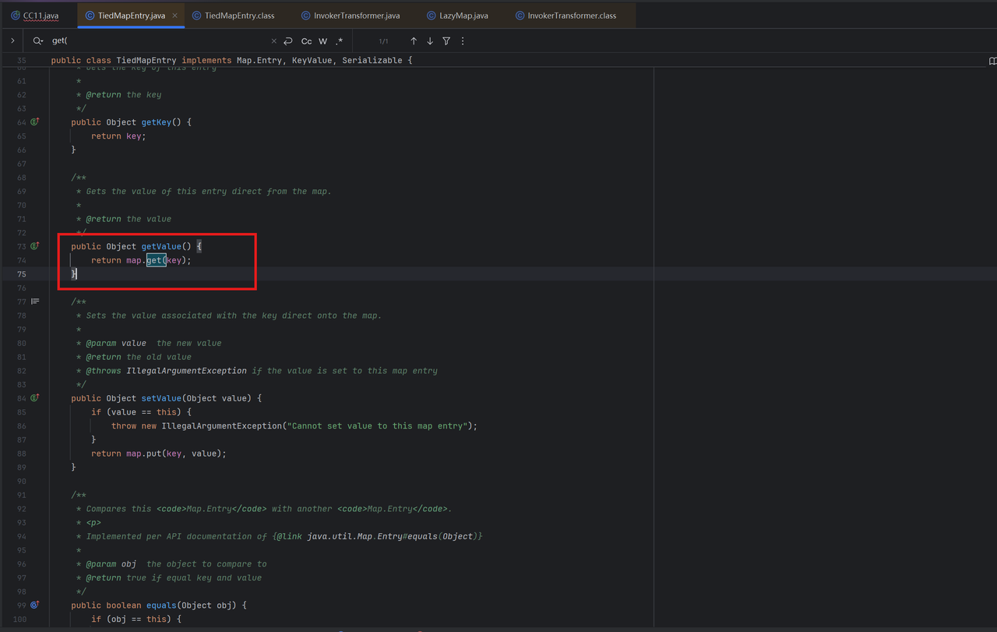Toggle Words (W) whole-word search option
Image resolution: width=997 pixels, height=632 pixels.
(x=322, y=41)
